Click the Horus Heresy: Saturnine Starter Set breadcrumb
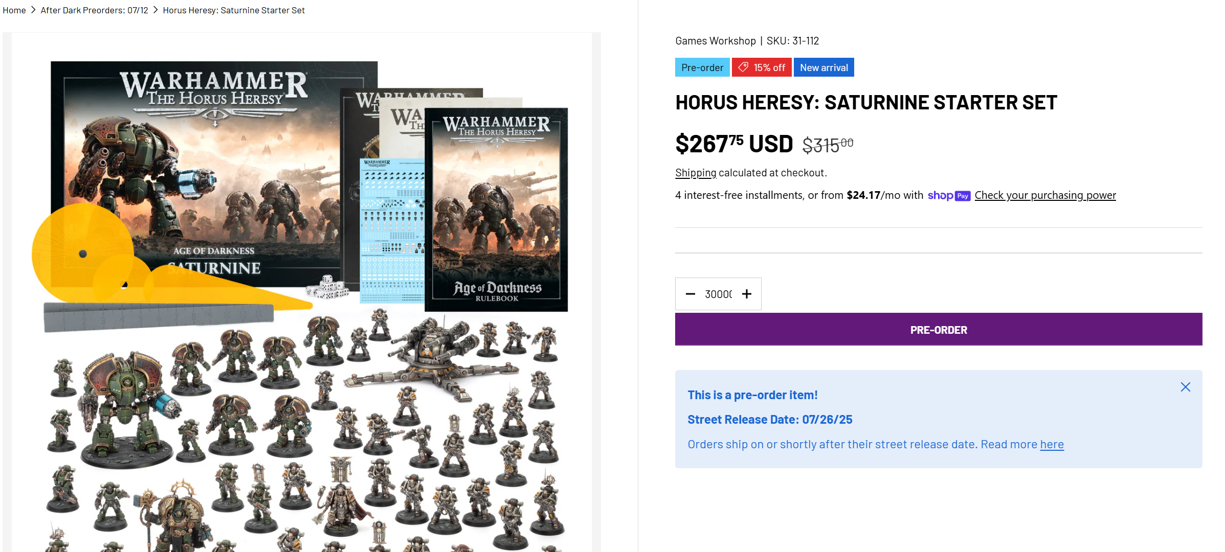 [x=234, y=10]
